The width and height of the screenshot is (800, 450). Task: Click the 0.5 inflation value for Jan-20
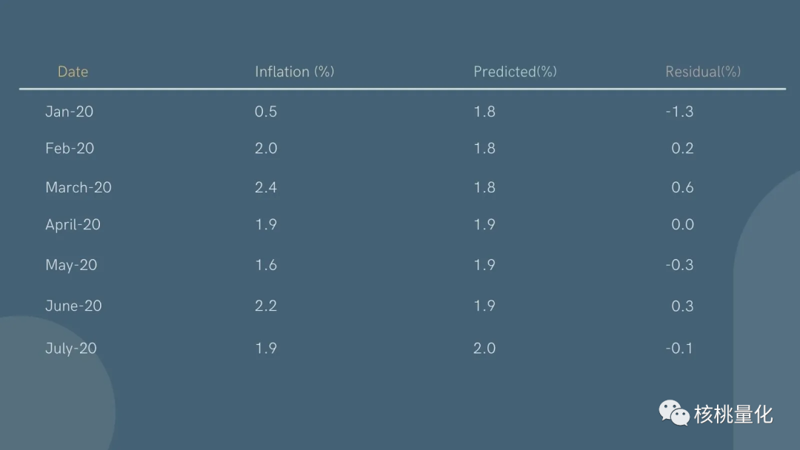[x=266, y=112]
